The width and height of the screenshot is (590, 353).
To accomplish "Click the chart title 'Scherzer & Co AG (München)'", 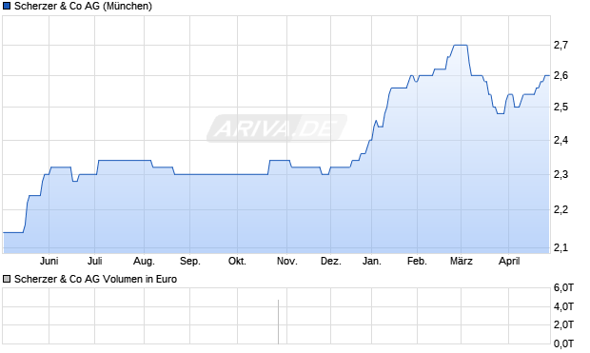I will click(83, 6).
